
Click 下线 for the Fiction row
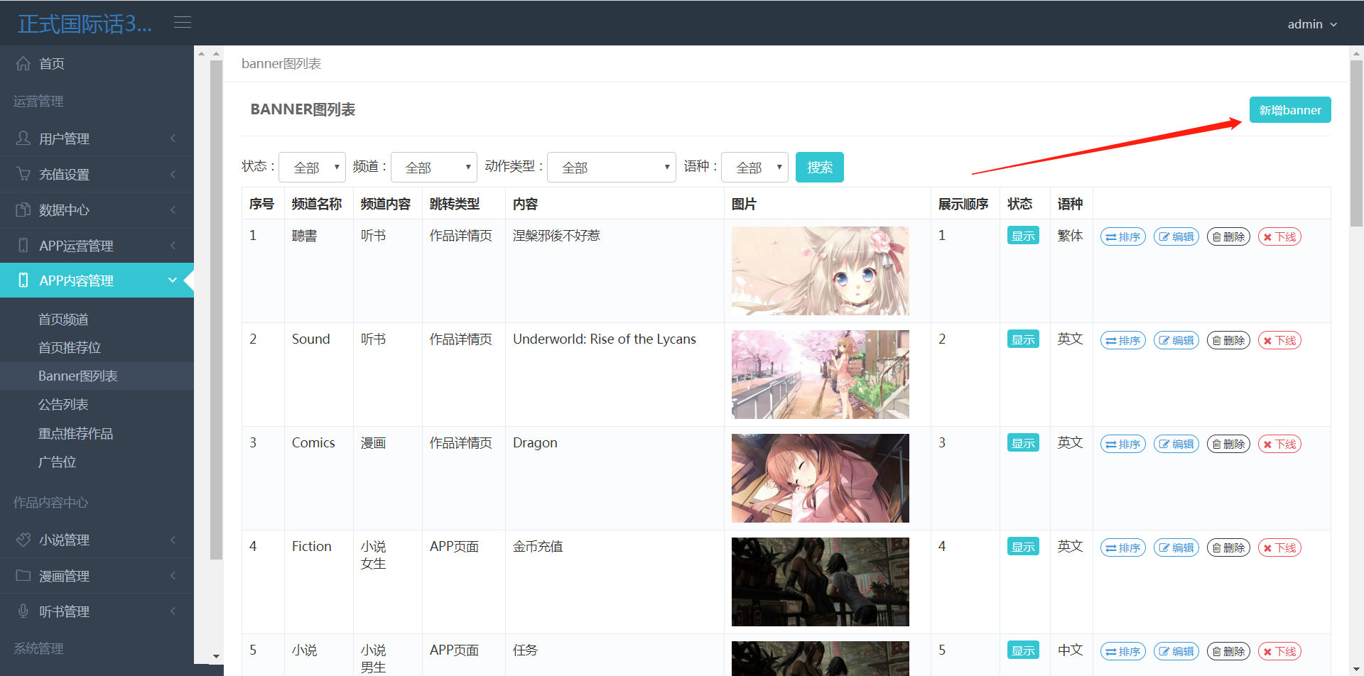(x=1279, y=547)
